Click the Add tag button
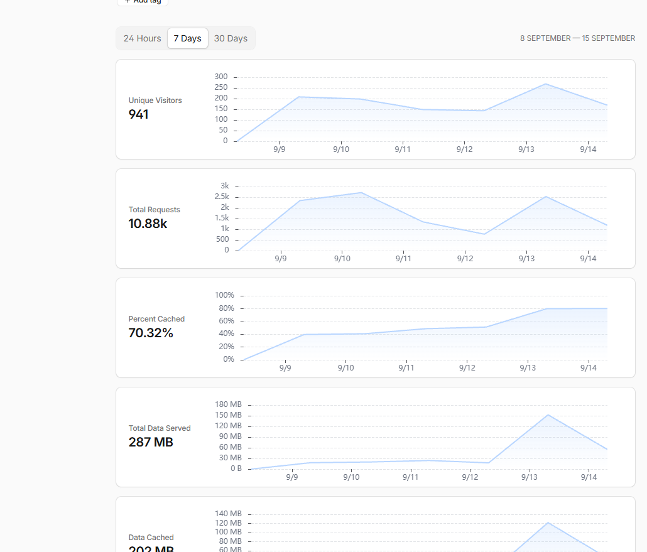This screenshot has height=552, width=647. [143, 2]
